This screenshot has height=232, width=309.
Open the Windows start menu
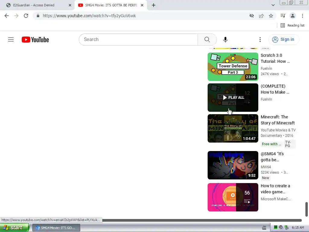[x=14, y=227]
